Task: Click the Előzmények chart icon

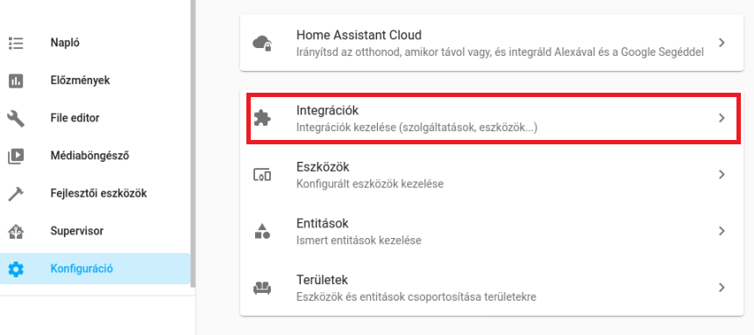Action: coord(16,80)
